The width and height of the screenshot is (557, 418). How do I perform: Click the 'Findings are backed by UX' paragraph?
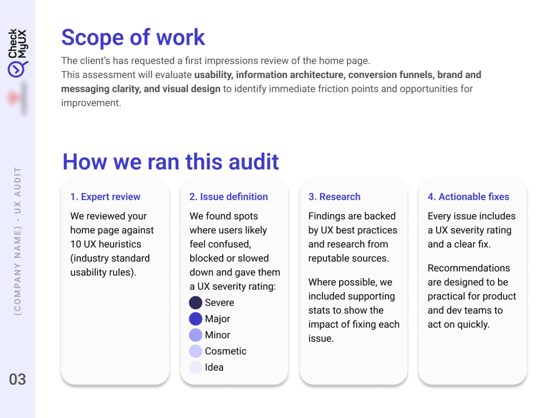pyautogui.click(x=353, y=237)
